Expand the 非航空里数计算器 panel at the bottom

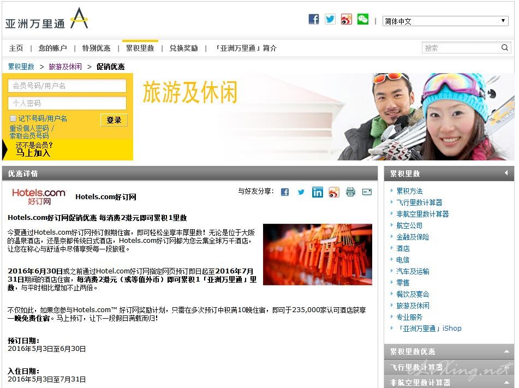[449, 382]
